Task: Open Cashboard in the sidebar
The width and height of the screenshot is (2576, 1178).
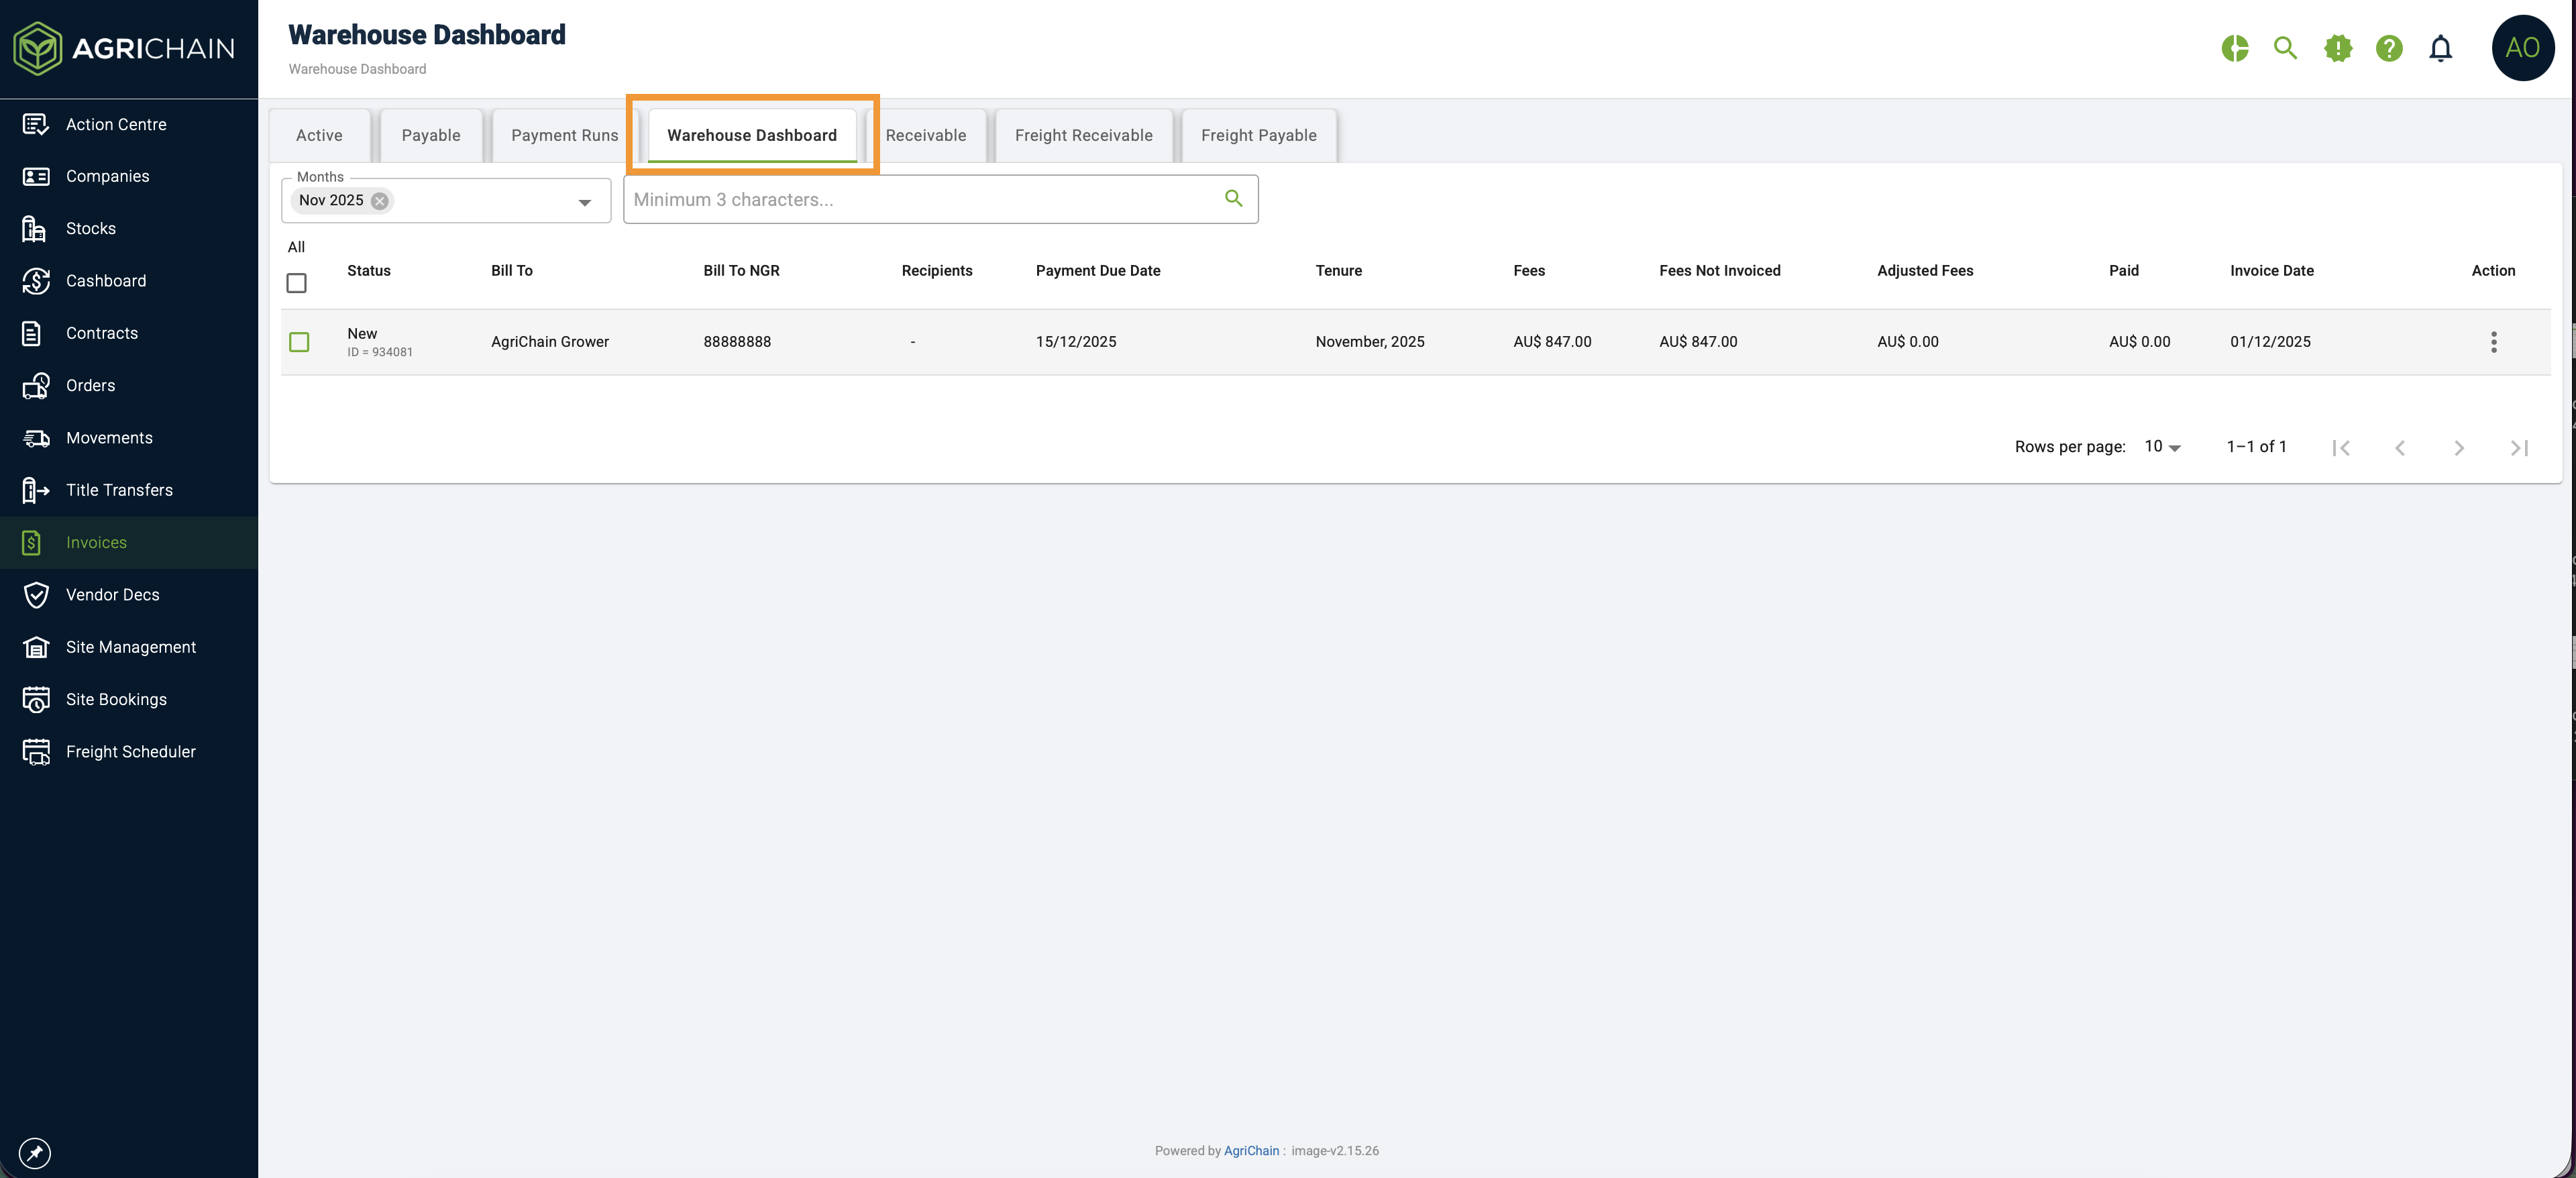Action: click(x=106, y=281)
